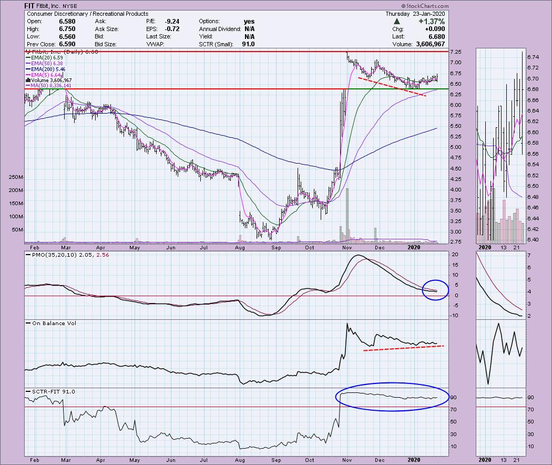Click the Nov label under price chart
552x465 pixels.
pyautogui.click(x=347, y=248)
